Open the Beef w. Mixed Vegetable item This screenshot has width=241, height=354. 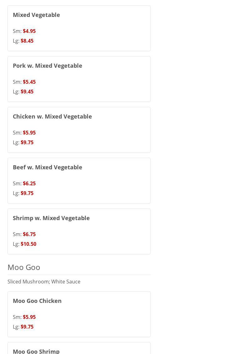[47, 167]
